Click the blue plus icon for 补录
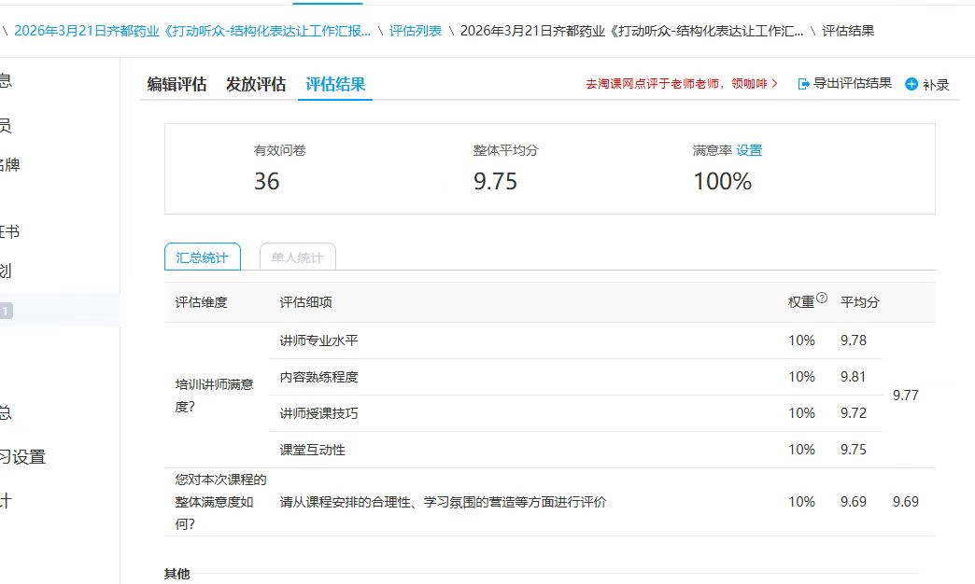Screen dimensions: 975x584 click(x=911, y=84)
